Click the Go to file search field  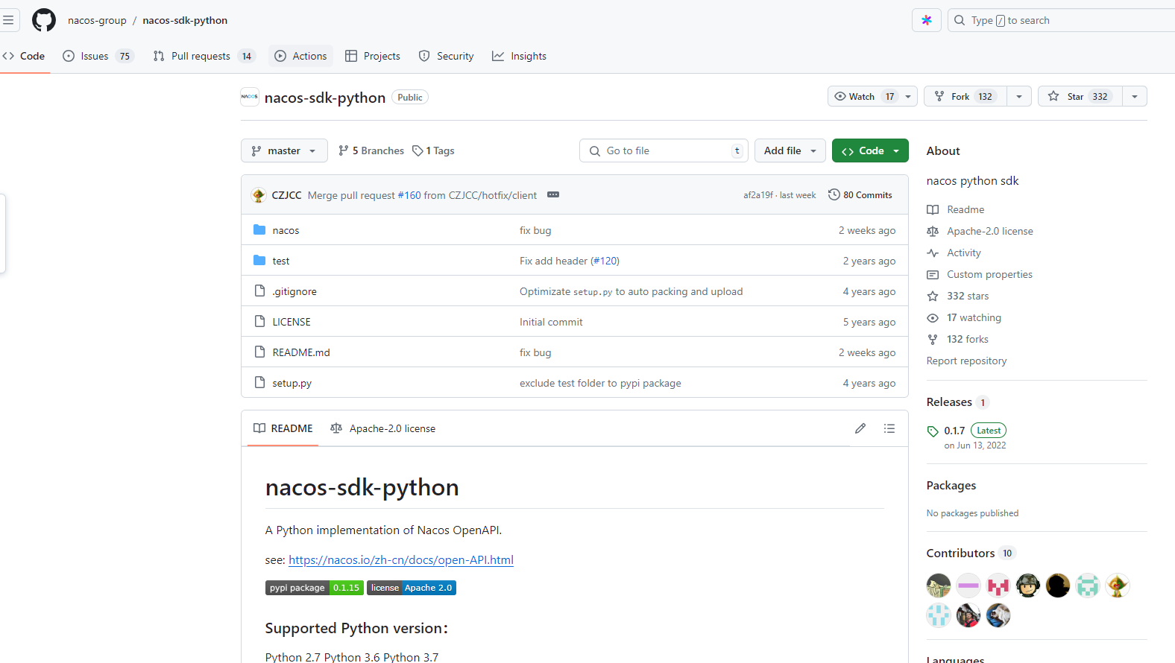pos(664,150)
